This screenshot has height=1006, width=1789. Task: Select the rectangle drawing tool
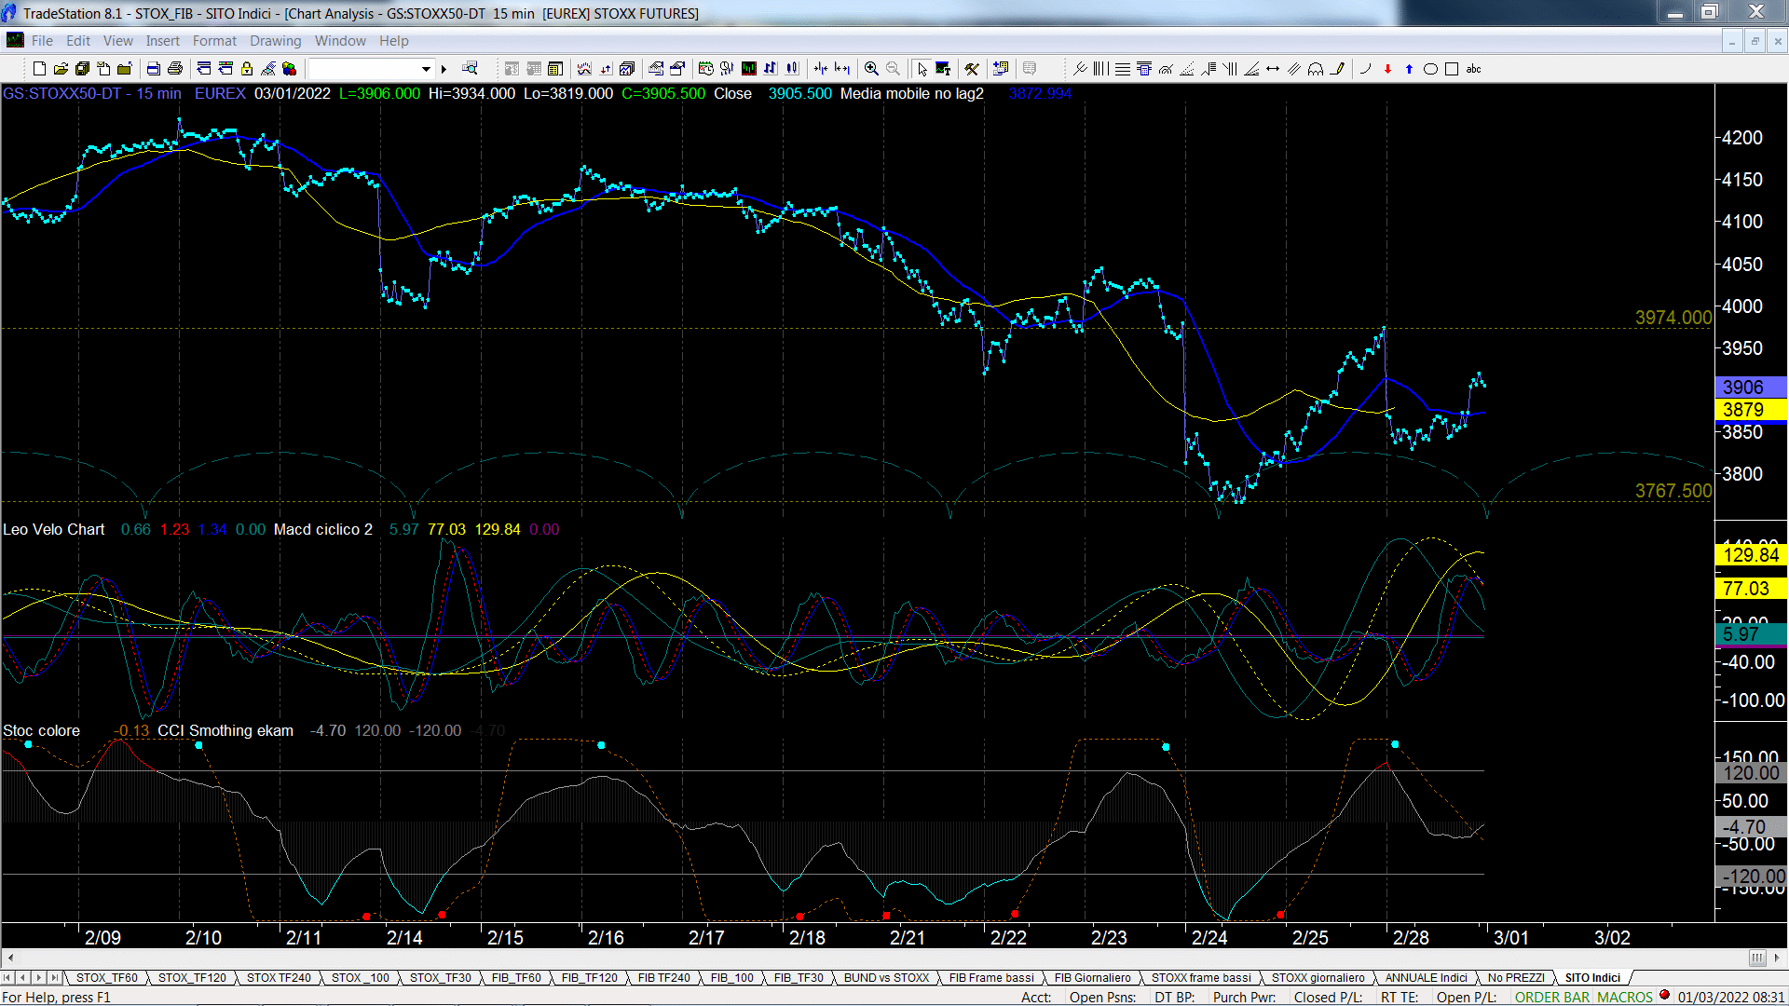coord(1452,69)
